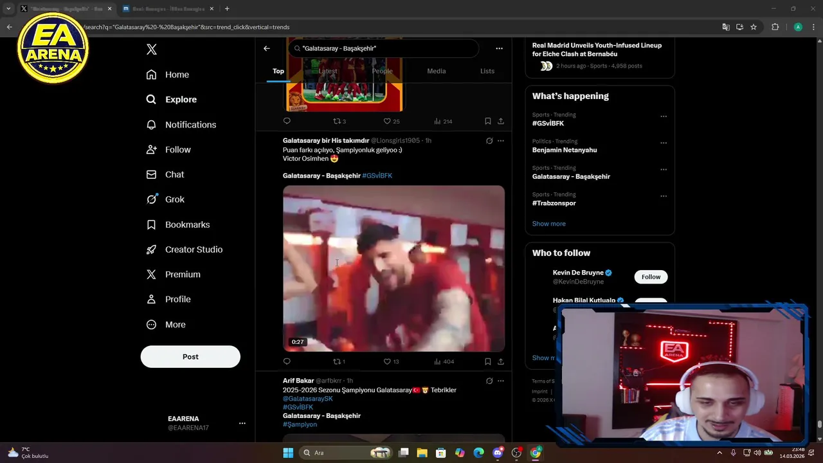This screenshot has width=823, height=463.
Task: Open the Explore page
Action: [x=171, y=100]
